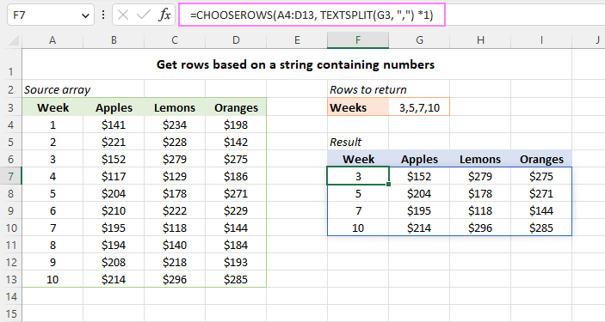Screen dimensions: 605x322
Task: Click cell with $198 in Oranges column
Action: 236,125
